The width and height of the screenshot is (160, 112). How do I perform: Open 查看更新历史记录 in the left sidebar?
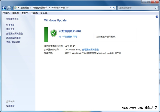coord(14,33)
